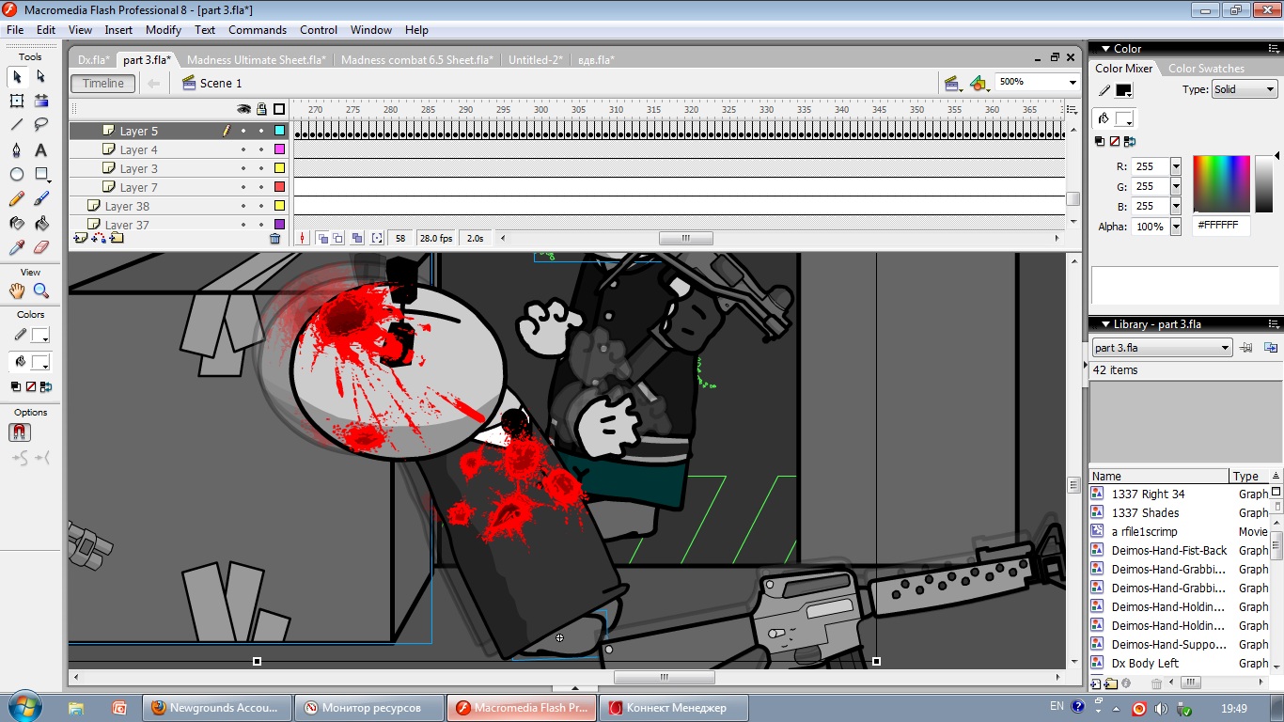Select Deimos-Hand-Fist-Back library item
Screen dimensions: 1284x722
pyautogui.click(x=1169, y=551)
